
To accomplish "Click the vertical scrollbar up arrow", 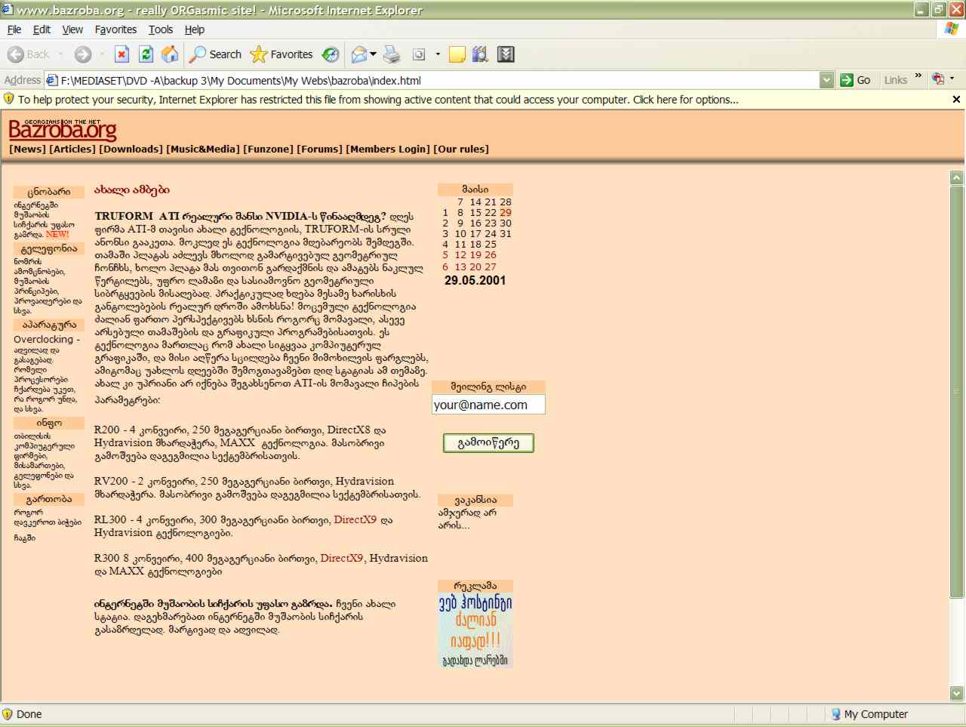I will pyautogui.click(x=957, y=178).
